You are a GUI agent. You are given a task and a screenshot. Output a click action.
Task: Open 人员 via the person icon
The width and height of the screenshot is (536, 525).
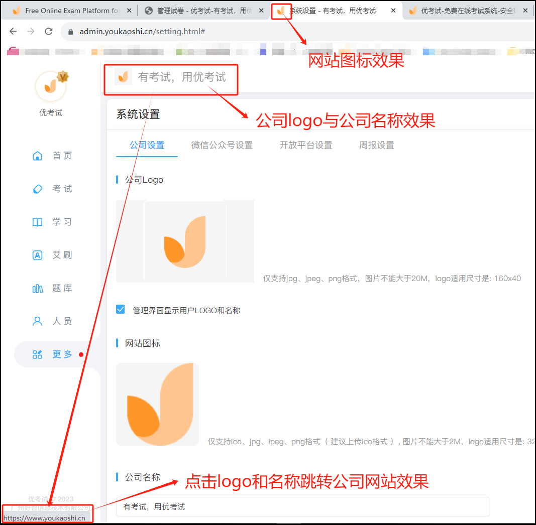pos(37,321)
